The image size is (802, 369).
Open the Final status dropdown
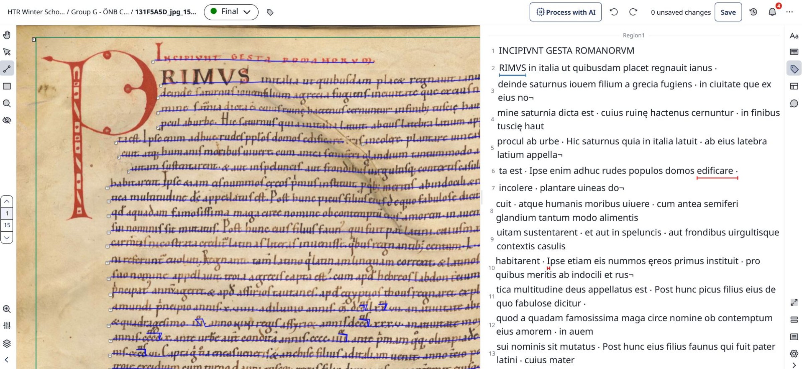pos(231,12)
